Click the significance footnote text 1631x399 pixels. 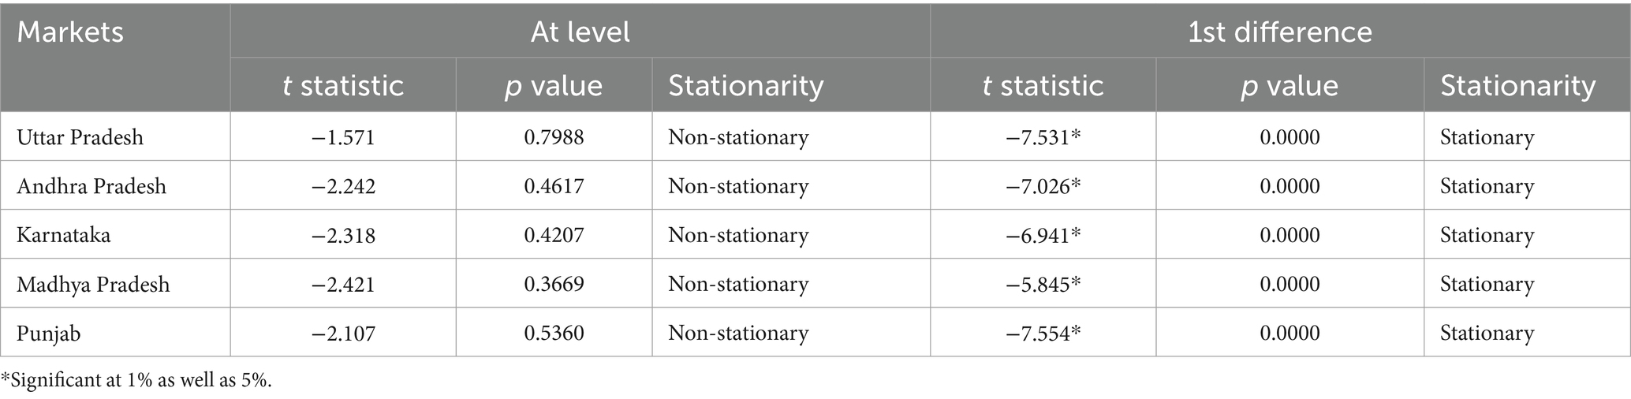point(136,380)
